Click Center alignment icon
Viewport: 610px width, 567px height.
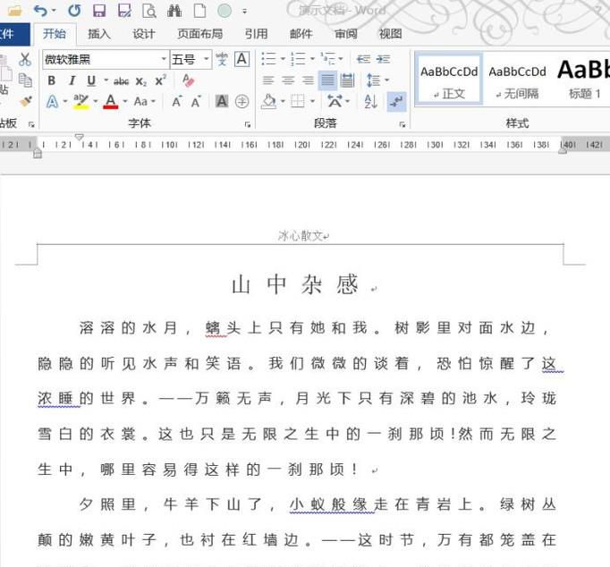point(288,80)
